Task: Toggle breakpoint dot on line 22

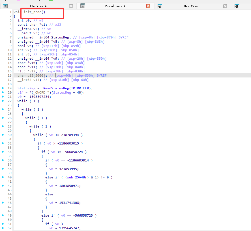Action: (3, 101)
